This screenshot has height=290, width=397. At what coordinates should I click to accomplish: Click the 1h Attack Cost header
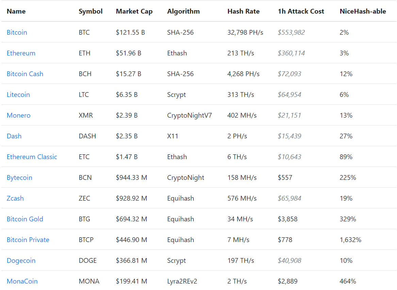(x=301, y=11)
